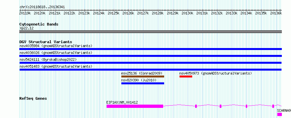
Task: Click the 20128k ruler tick label
Action: click(158, 13)
